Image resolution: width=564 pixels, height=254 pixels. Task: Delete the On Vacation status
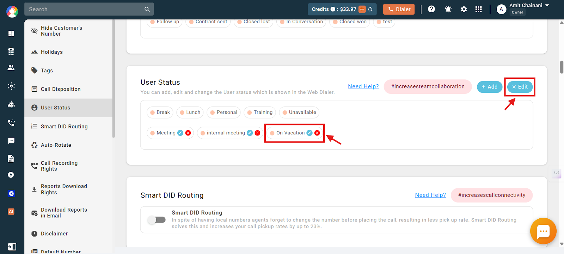tap(317, 133)
